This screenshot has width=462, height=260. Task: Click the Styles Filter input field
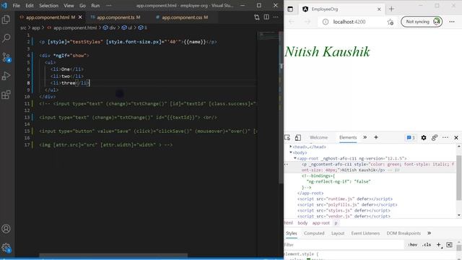tap(344, 245)
